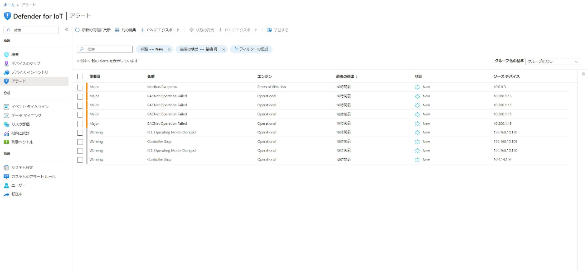
Task: Check Controller Stop 192.168.10.105 row checkbox
Action: (80, 142)
